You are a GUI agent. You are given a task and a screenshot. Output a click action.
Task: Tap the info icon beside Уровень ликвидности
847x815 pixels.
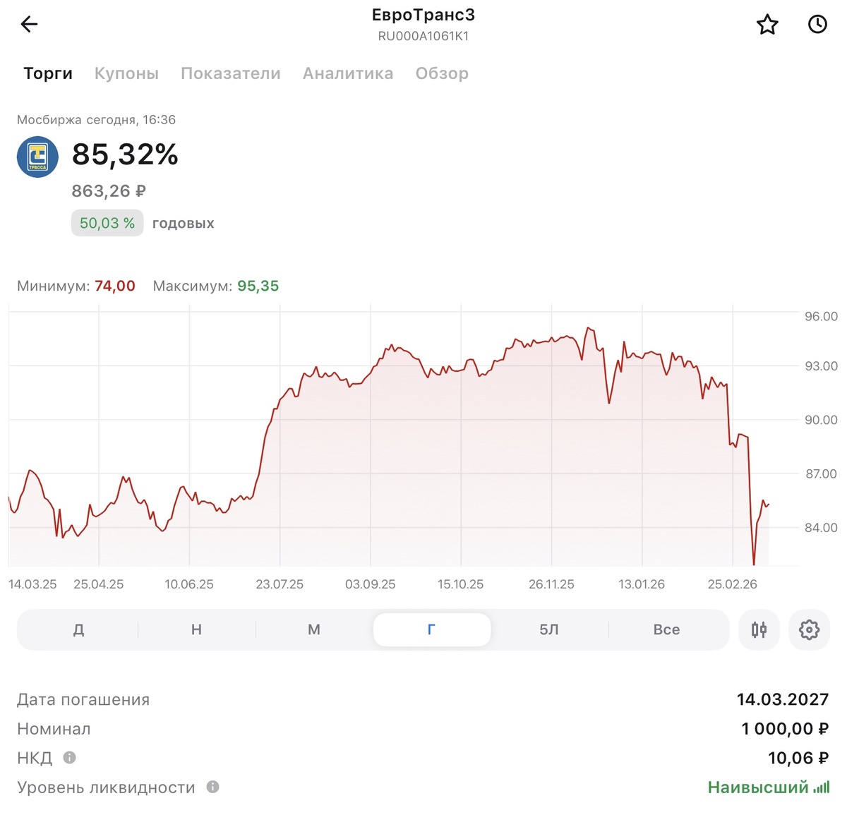coord(212,787)
